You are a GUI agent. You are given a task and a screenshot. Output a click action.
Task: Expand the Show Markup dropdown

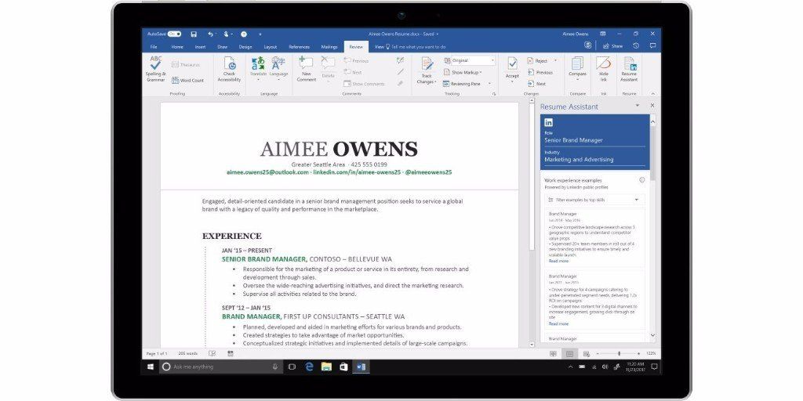(463, 72)
